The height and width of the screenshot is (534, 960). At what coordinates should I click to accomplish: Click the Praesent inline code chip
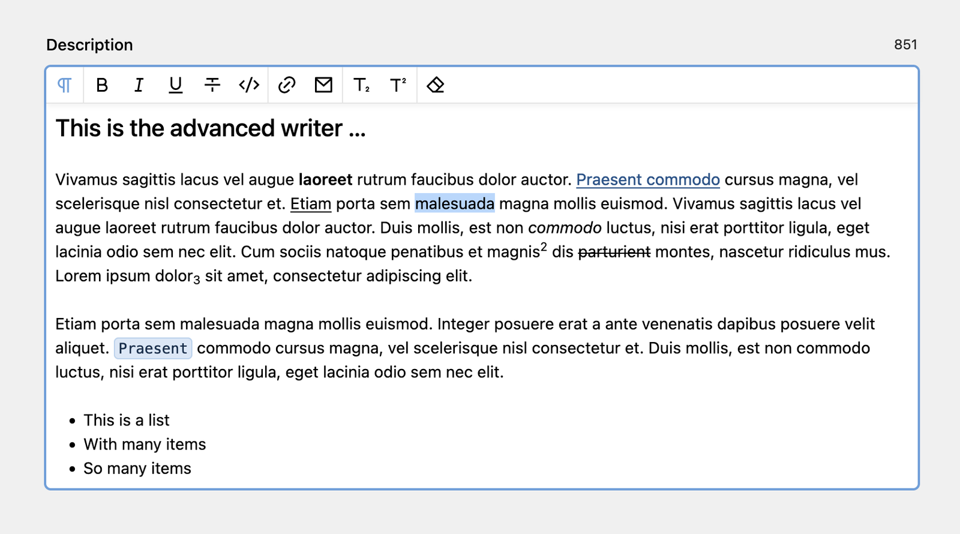[153, 349]
